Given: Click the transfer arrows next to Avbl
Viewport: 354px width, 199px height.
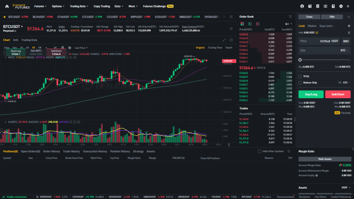Looking at the screenshot, I should click(317, 32).
